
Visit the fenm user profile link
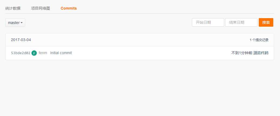[x=43, y=53]
